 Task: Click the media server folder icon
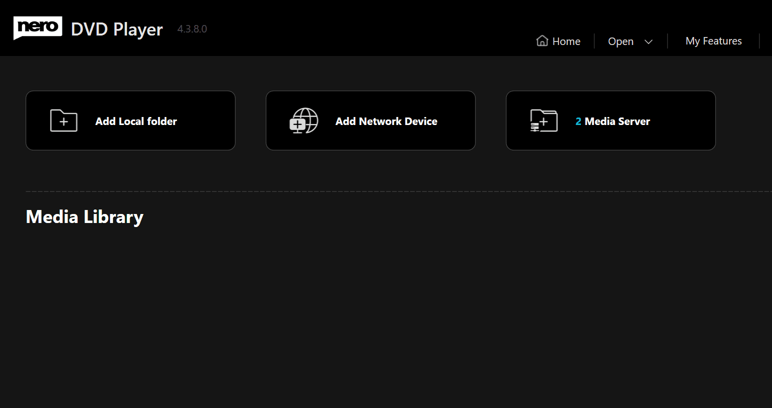click(544, 120)
